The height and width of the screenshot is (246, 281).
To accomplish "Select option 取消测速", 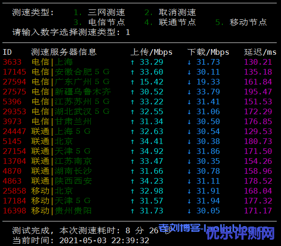I will point(177,12).
